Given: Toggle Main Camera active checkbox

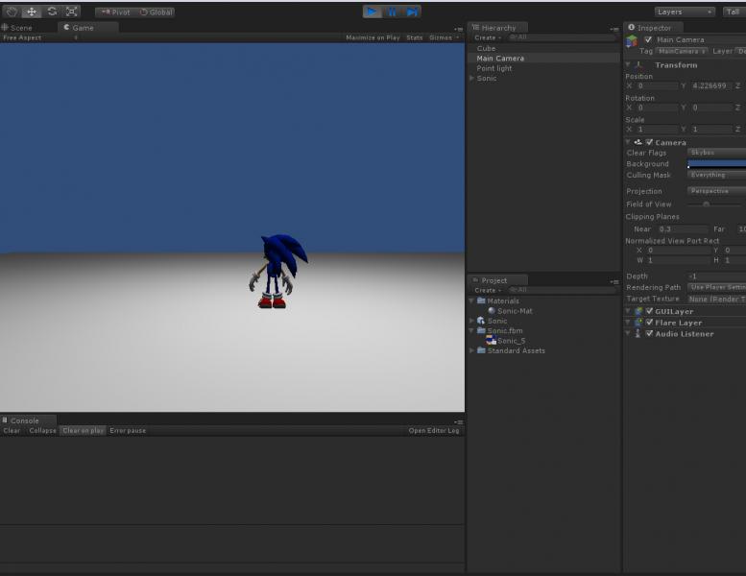Looking at the screenshot, I should [x=648, y=39].
